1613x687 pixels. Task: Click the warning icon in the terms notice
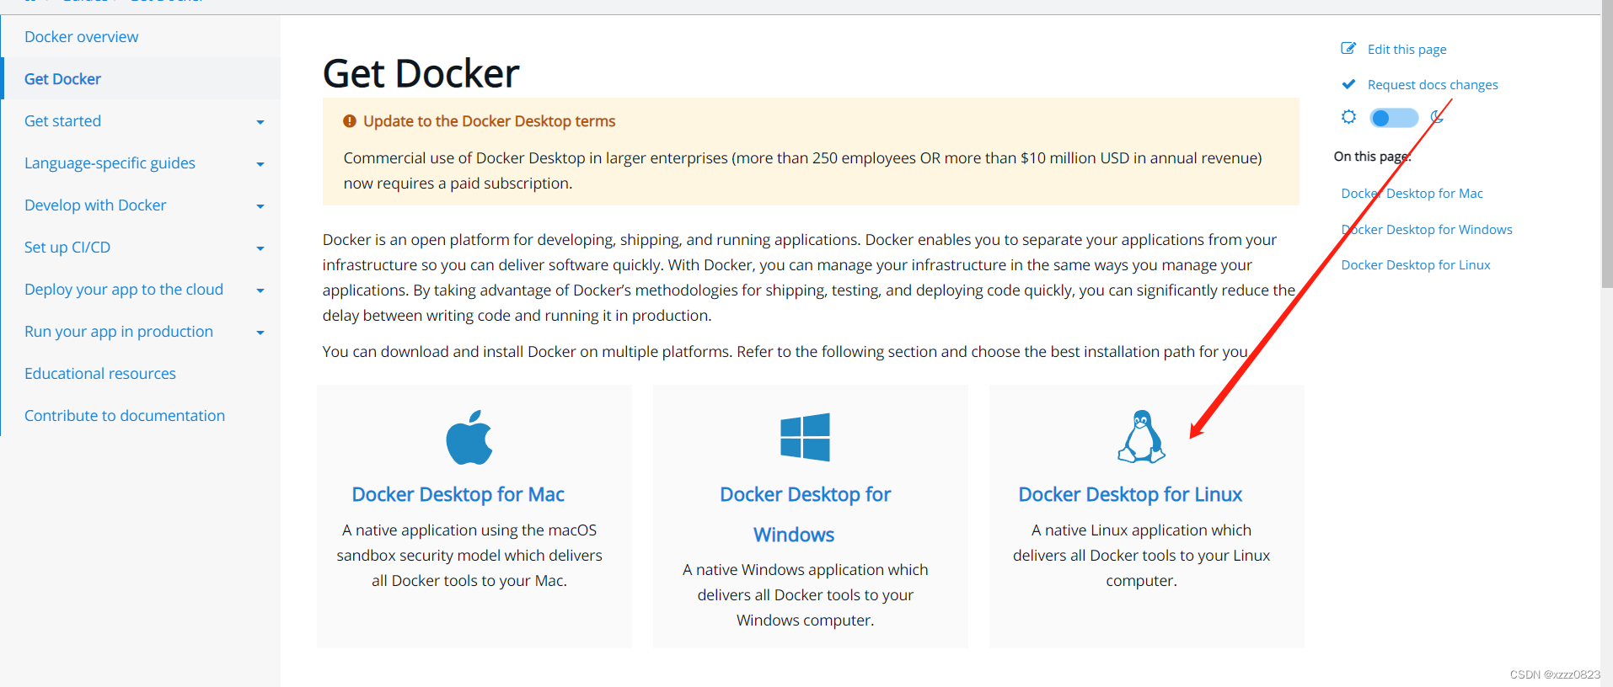click(350, 121)
